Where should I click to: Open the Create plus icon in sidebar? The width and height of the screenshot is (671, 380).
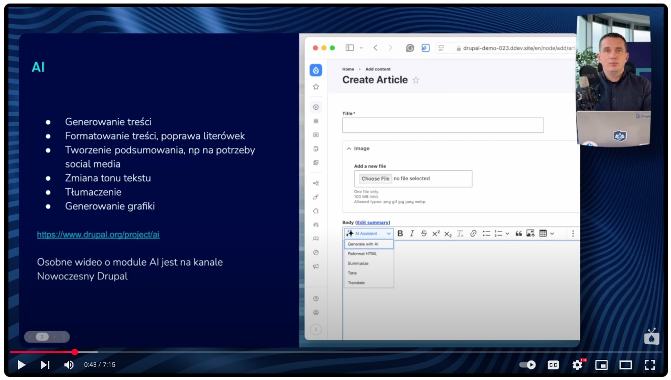coord(316,107)
